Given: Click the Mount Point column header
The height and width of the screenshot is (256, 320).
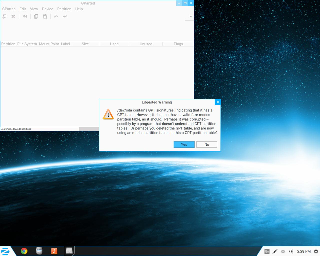Looking at the screenshot, I should pyautogui.click(x=49, y=44).
